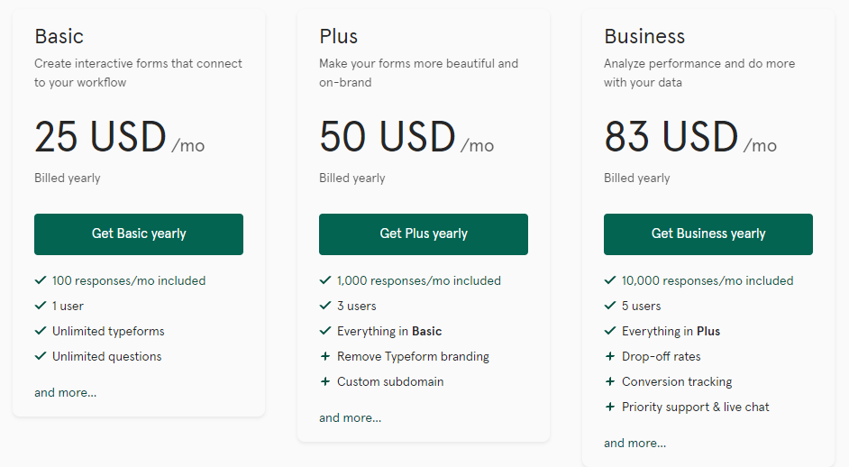Click the plus icon beside Remove Typeform branding
849x467 pixels.
coord(324,356)
